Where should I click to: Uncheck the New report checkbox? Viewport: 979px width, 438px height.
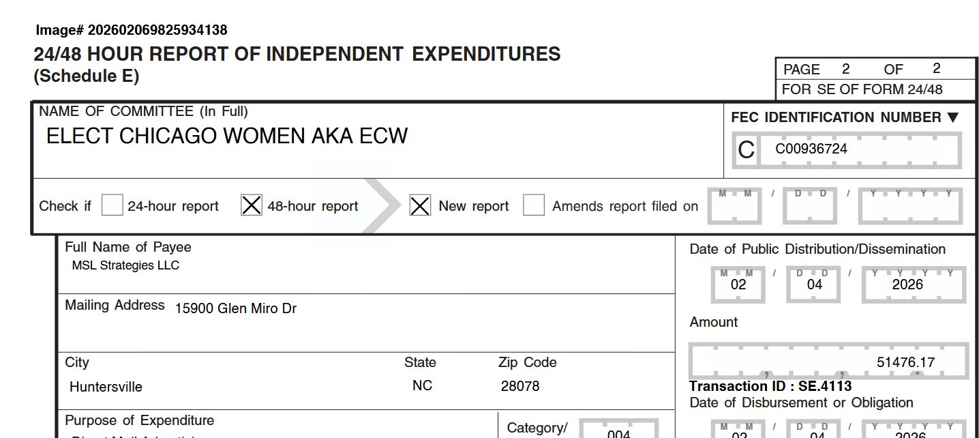coord(420,205)
